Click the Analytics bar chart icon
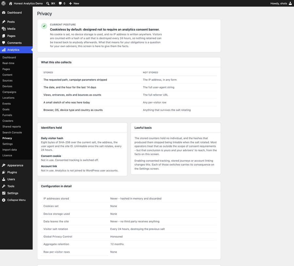 pos(4,50)
